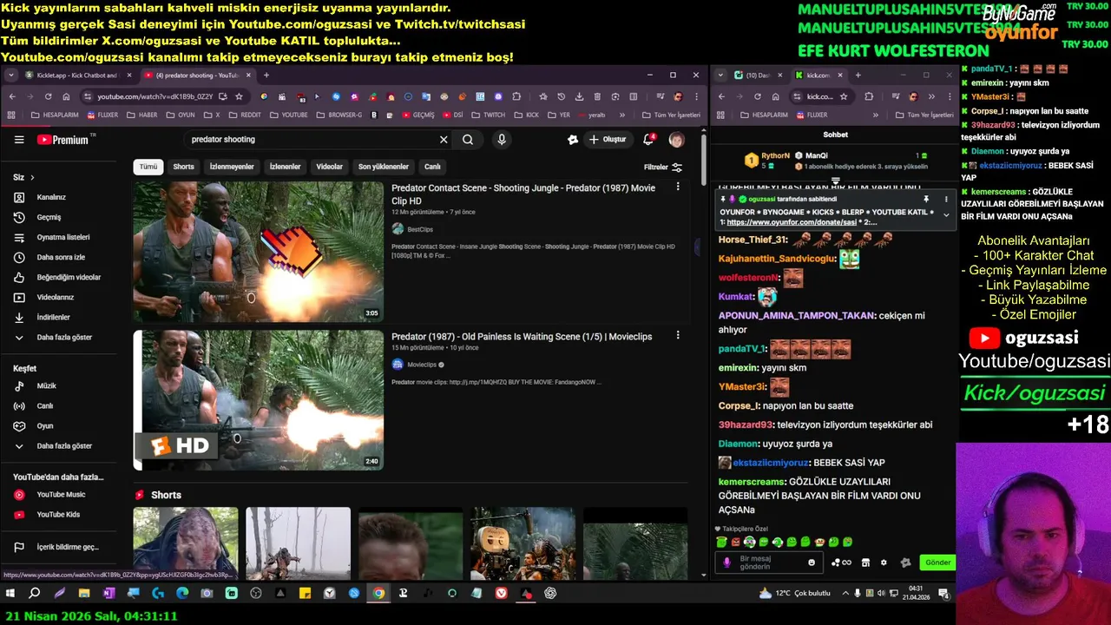Open the HESAPLARIM bookmark folder in the YouTube window
Image resolution: width=1111 pixels, height=625 pixels.
click(x=55, y=115)
